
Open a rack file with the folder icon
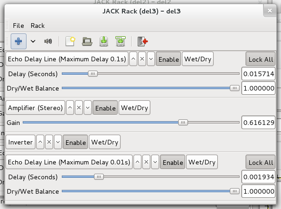pos(87,41)
